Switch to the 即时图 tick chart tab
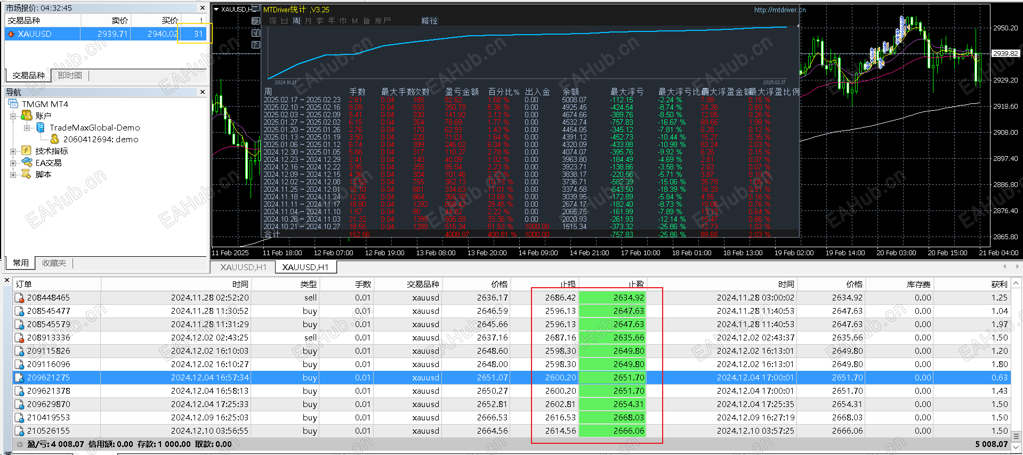 (x=70, y=76)
